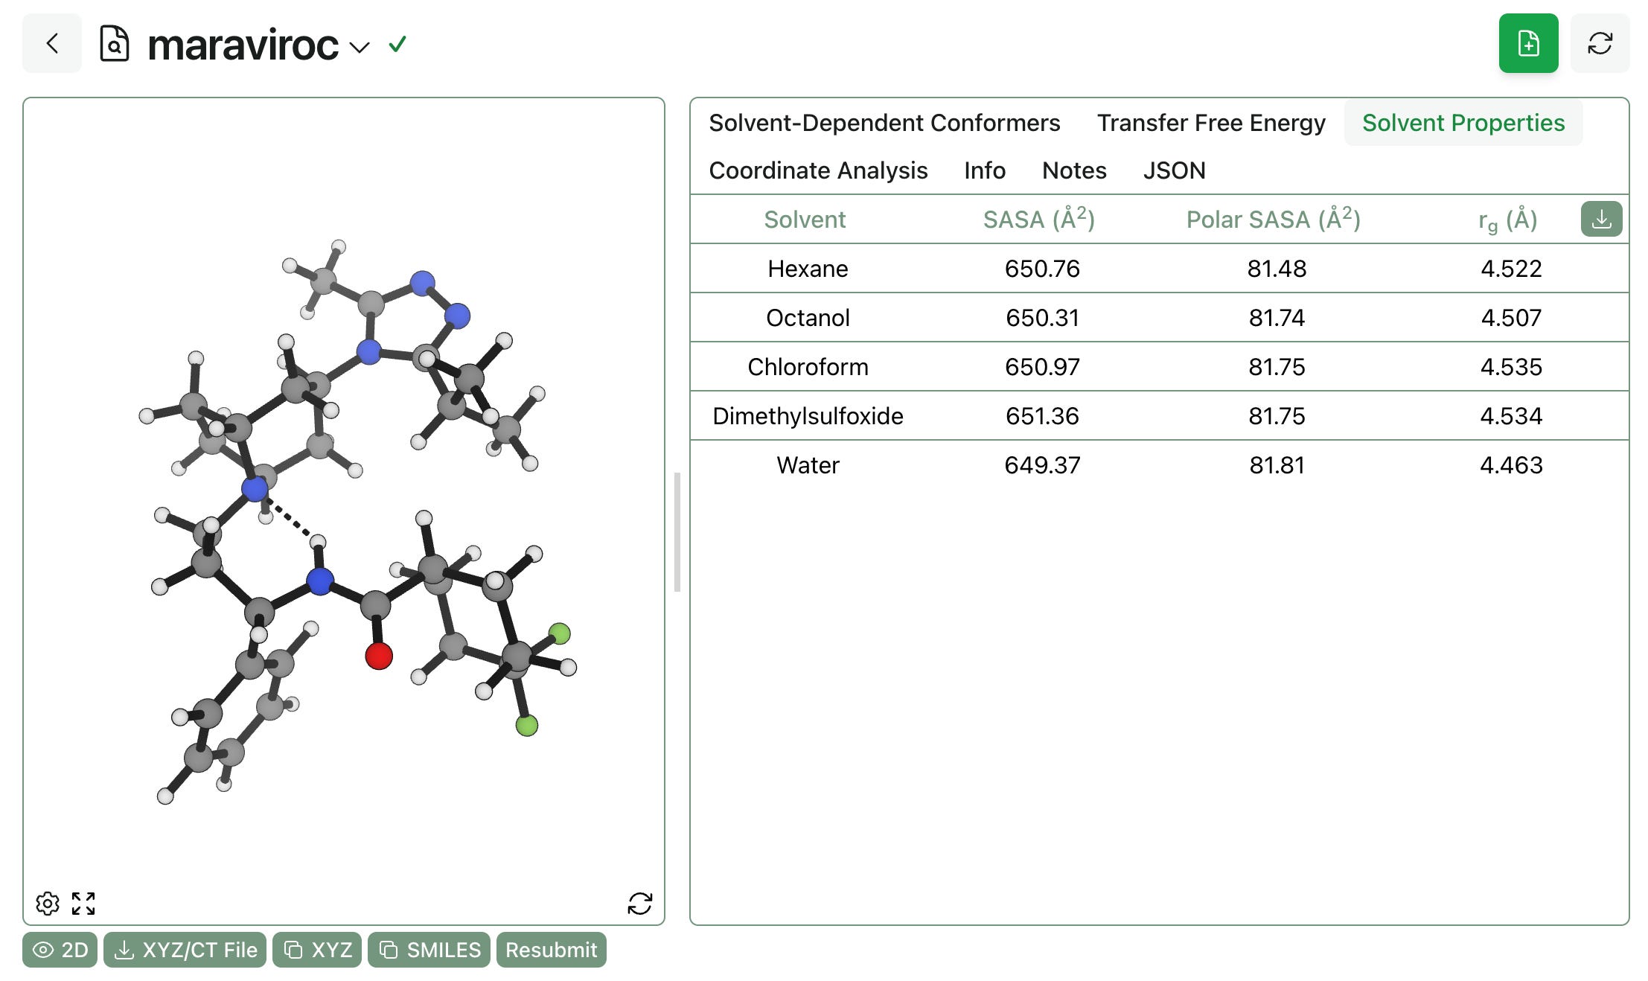Download the solvent properties table
This screenshot has height=981, width=1648.
pyautogui.click(x=1600, y=220)
